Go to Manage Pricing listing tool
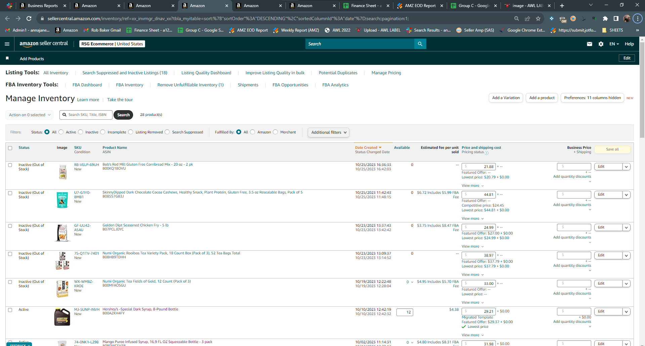Viewport: 645px width, 346px height. (386, 73)
